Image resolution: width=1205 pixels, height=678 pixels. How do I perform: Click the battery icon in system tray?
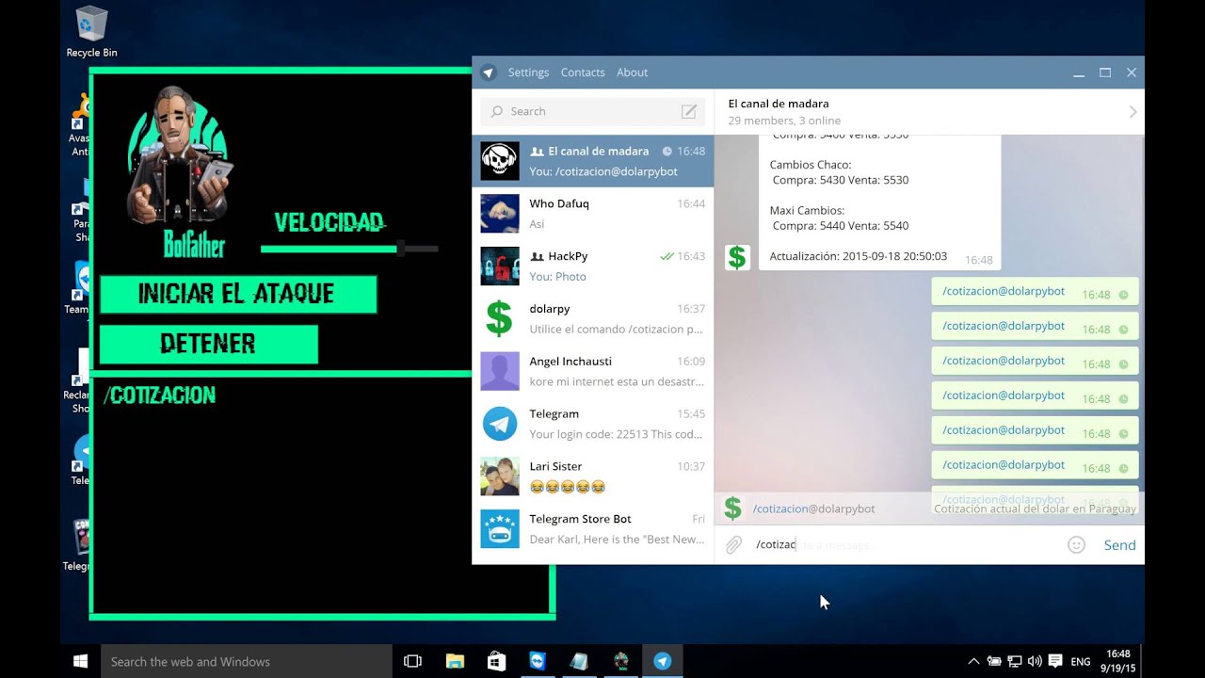coord(994,661)
